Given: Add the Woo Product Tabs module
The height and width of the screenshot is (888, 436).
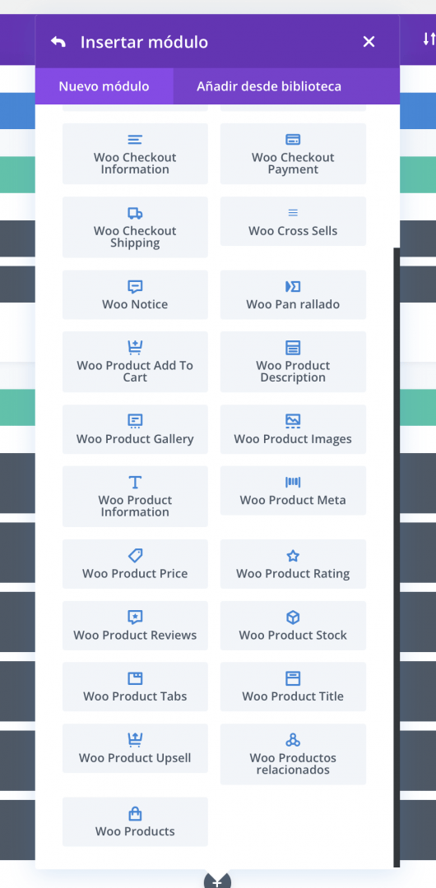Looking at the screenshot, I should pos(135,687).
